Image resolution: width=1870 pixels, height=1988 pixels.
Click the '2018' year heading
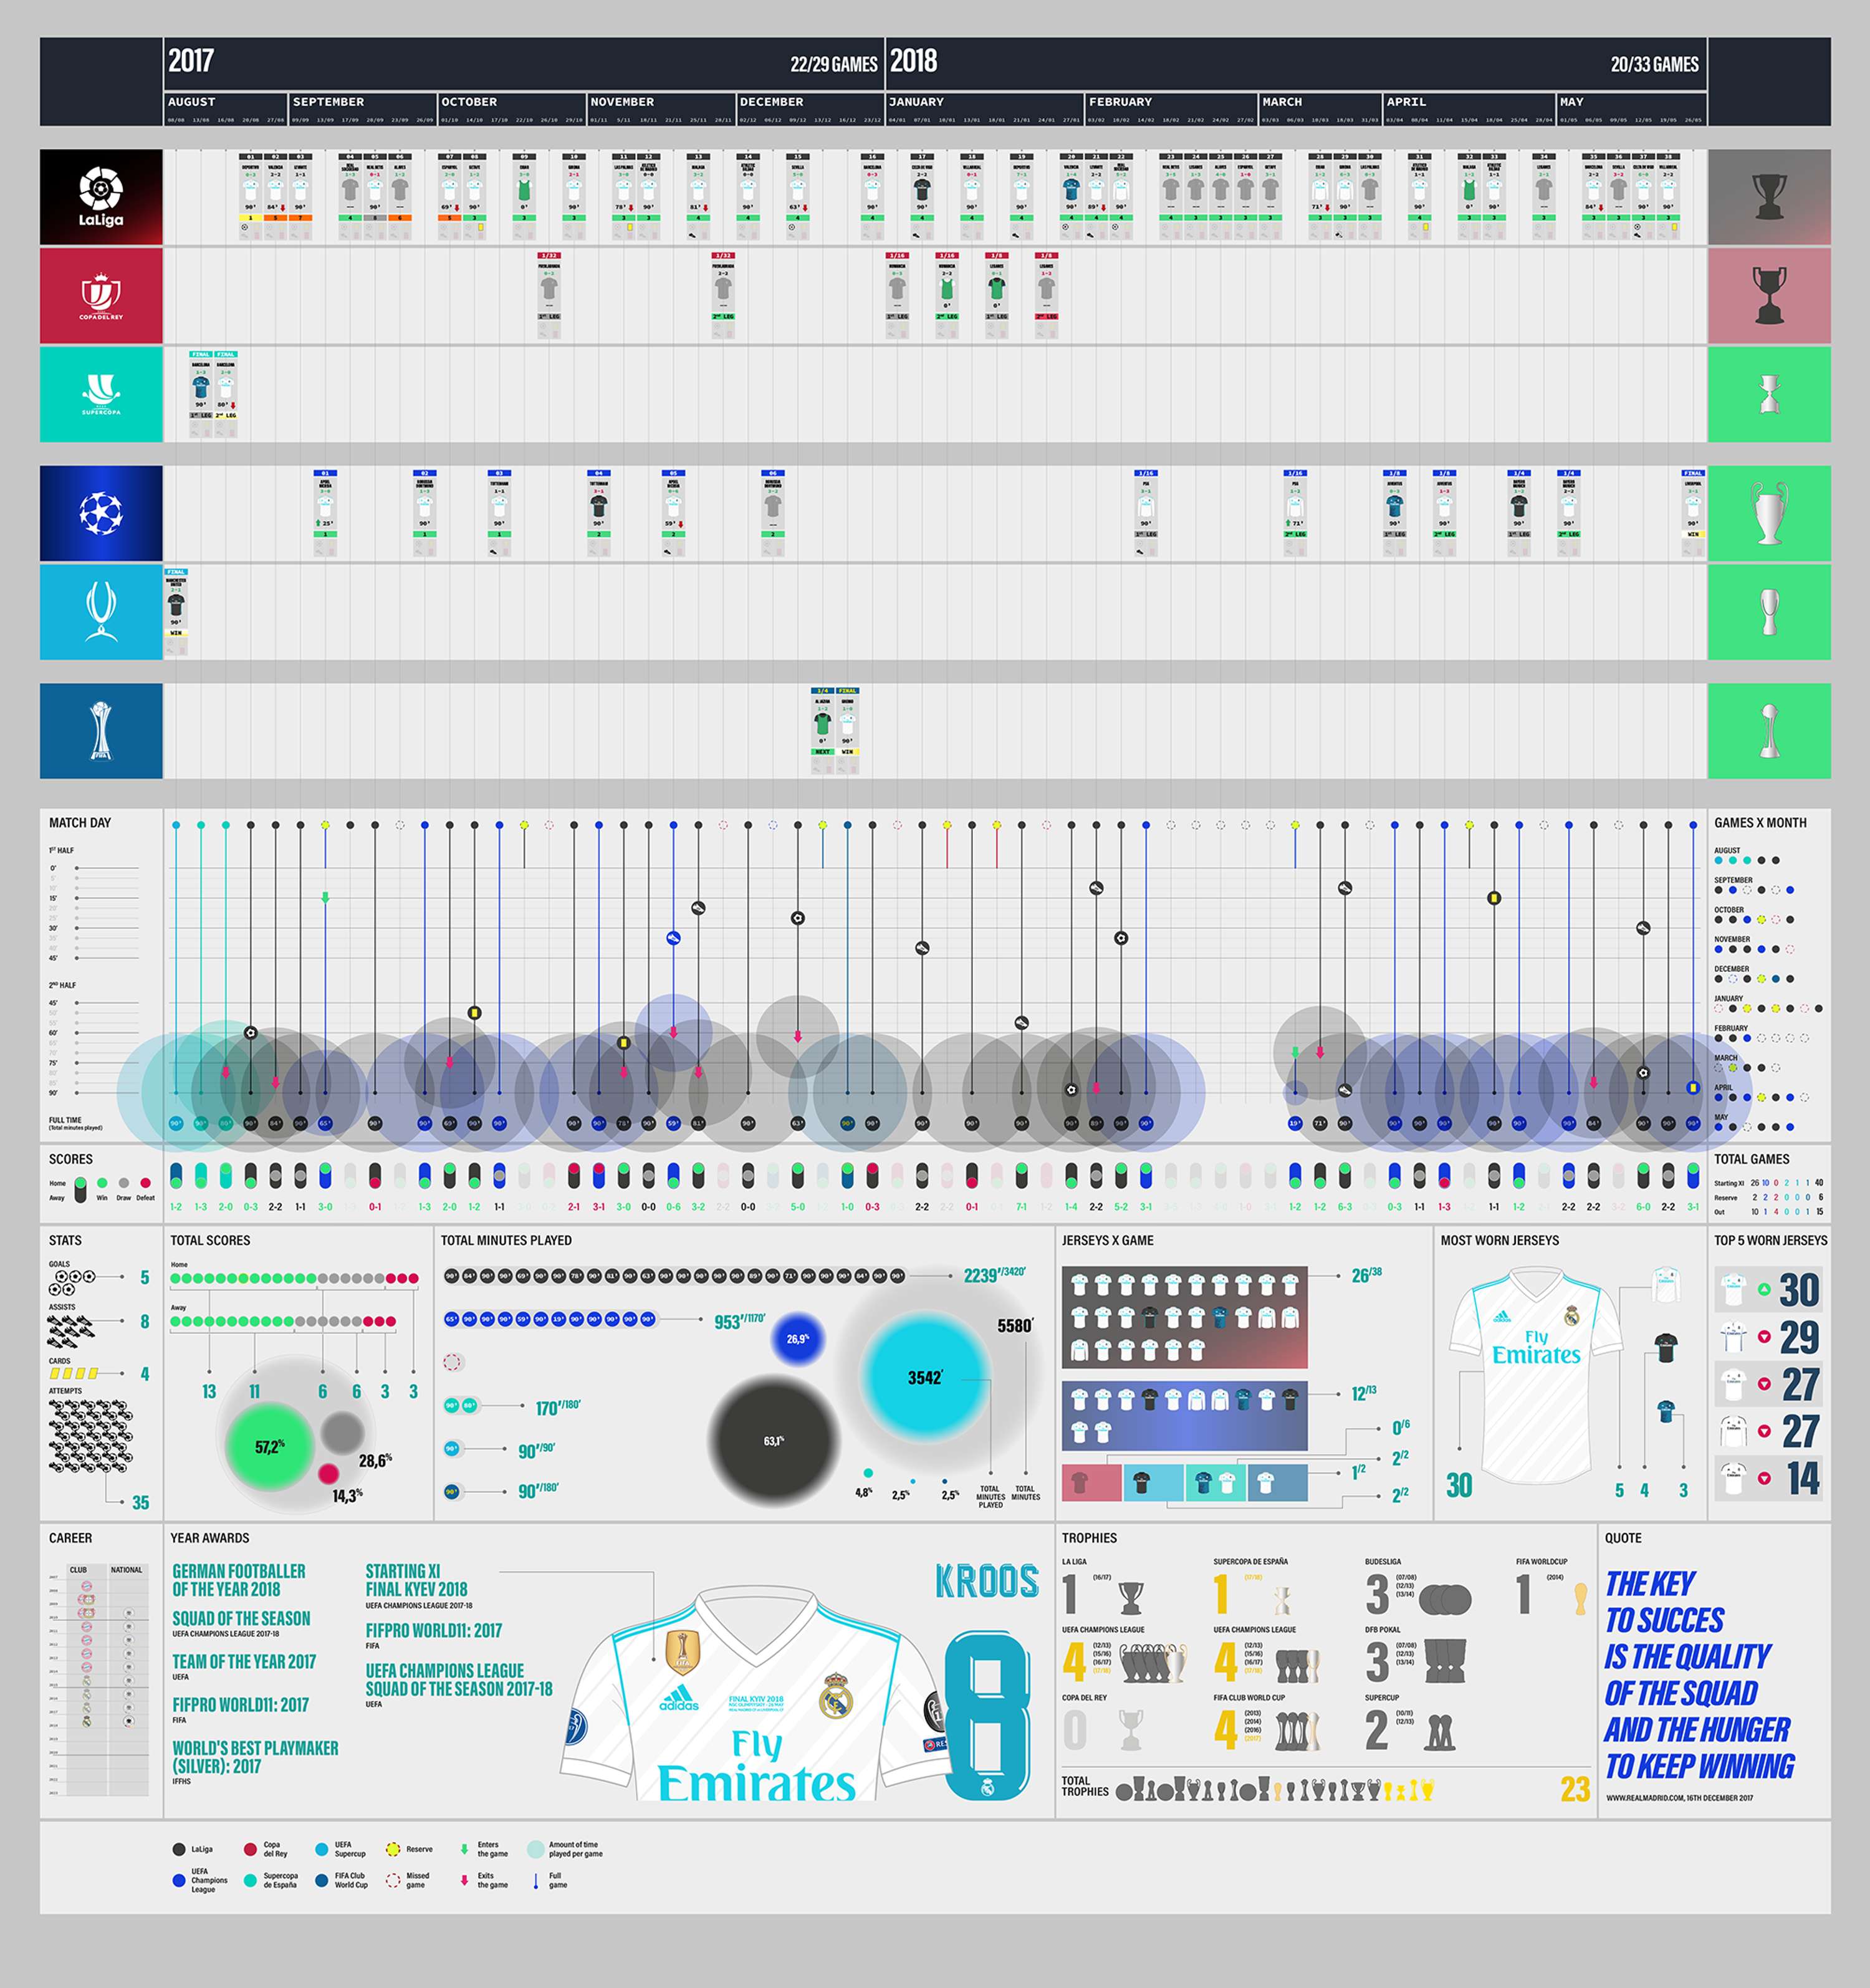913,61
